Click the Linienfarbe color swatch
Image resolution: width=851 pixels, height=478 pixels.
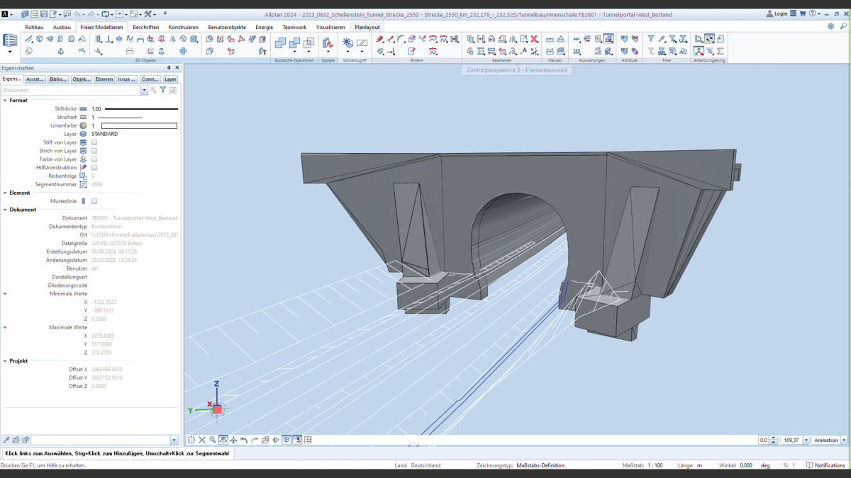click(x=139, y=126)
